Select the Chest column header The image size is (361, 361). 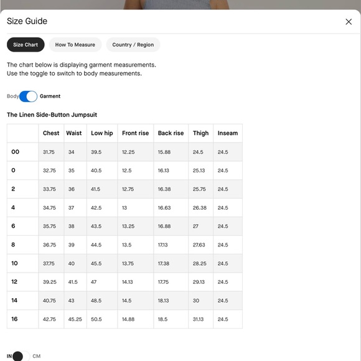pos(51,133)
